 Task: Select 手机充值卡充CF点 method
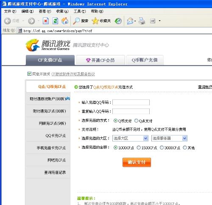48,148
